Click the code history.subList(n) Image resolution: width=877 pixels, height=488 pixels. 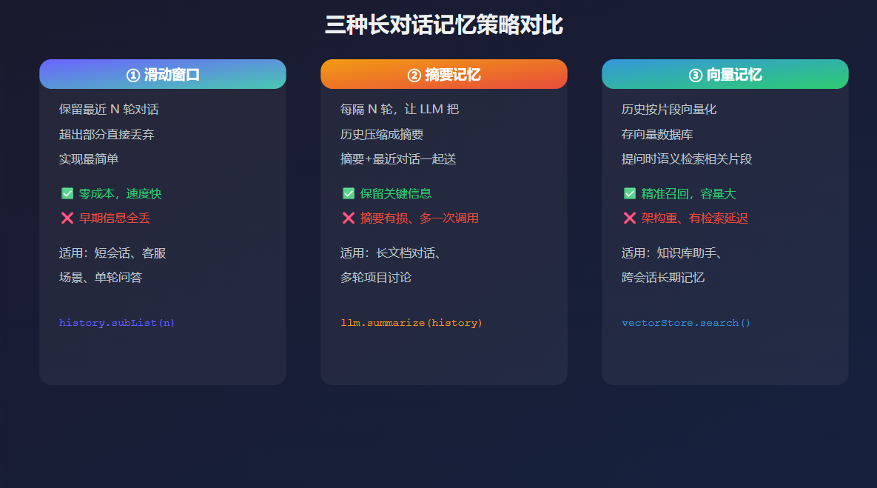117,323
